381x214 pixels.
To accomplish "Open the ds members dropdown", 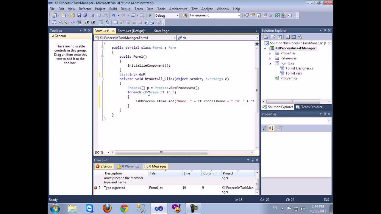I will pyautogui.click(x=257, y=38).
